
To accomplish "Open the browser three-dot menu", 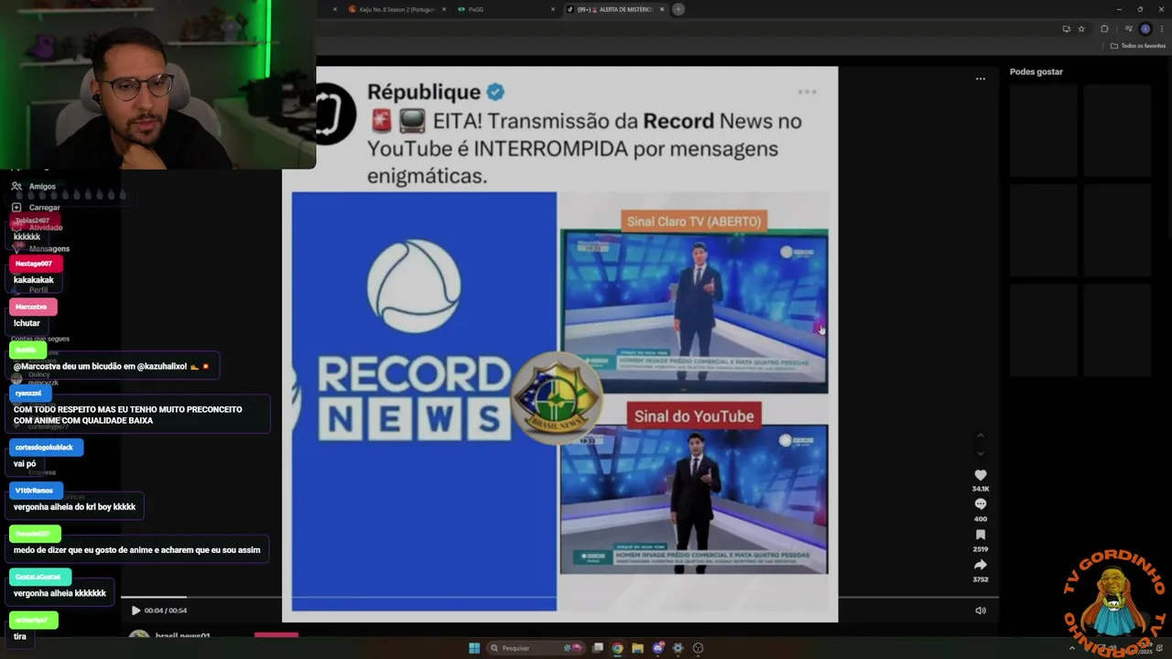I will pyautogui.click(x=1161, y=28).
